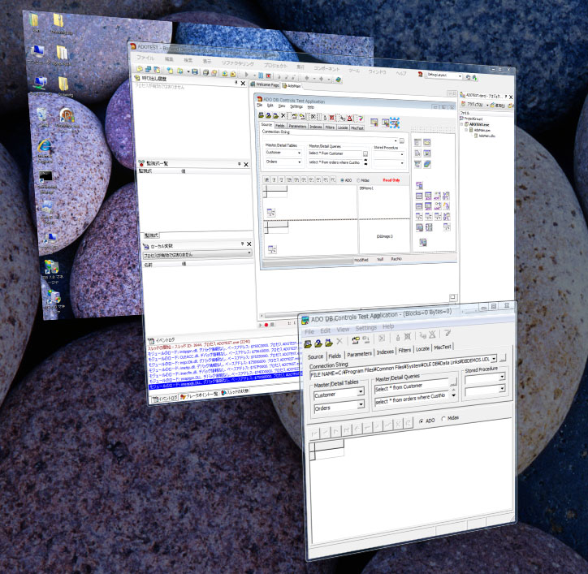The width and height of the screenshot is (588, 574).
Task: Open the Welcome Page tab in IDE
Action: 265,84
